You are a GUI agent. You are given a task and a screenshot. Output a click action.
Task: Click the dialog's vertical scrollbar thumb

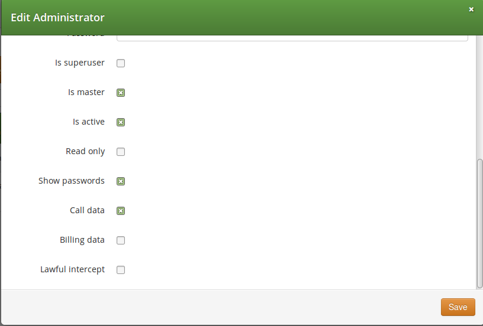click(x=479, y=223)
